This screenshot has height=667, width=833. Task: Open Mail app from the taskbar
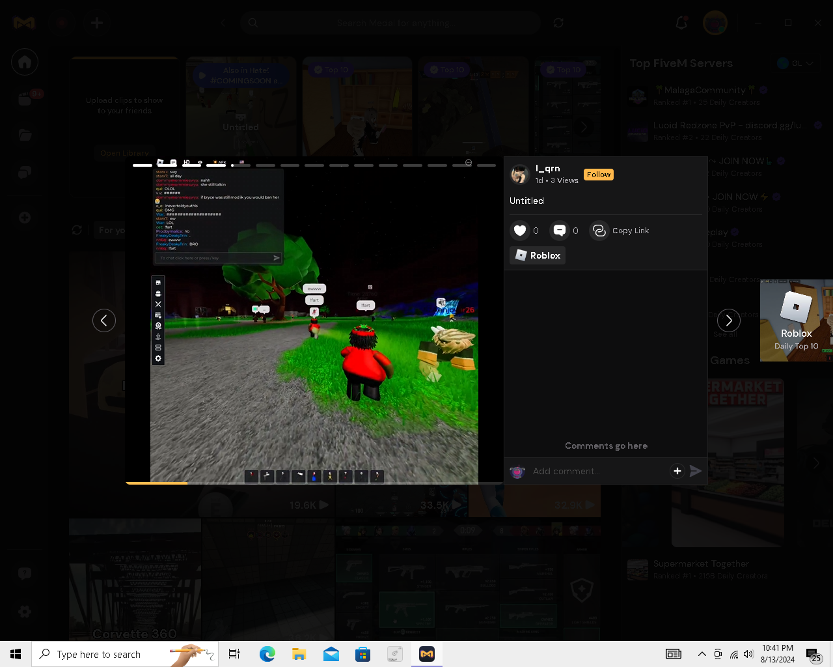coord(331,654)
